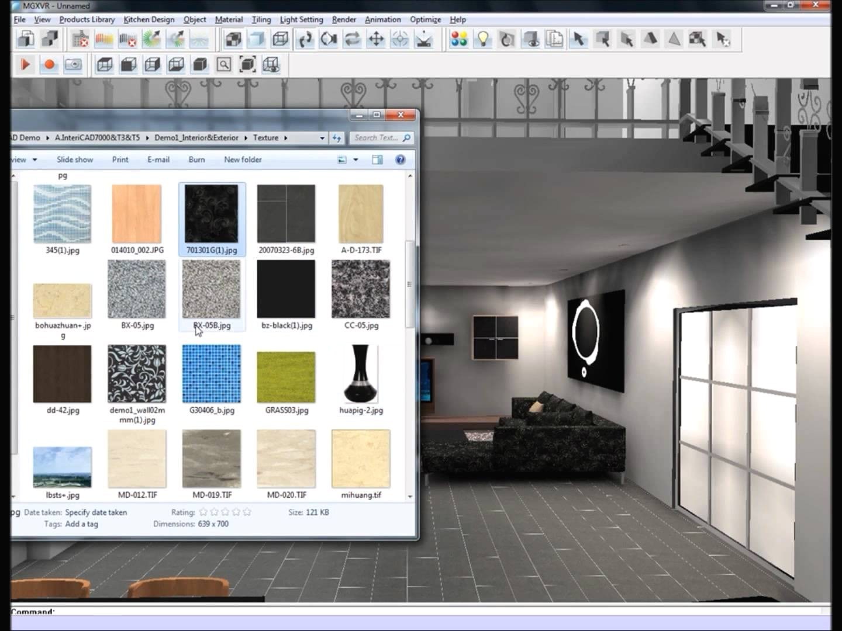Viewport: 842px width, 631px height.
Task: Click the explorer scrollbar down arrow
Action: (x=409, y=496)
